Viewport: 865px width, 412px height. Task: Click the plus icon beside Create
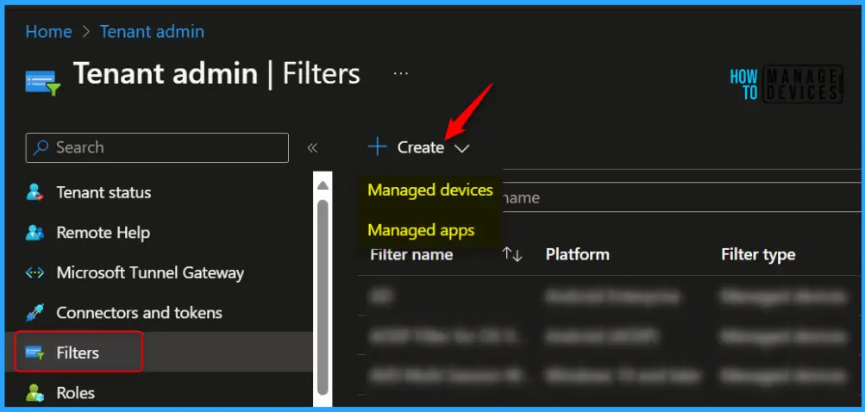click(x=378, y=147)
